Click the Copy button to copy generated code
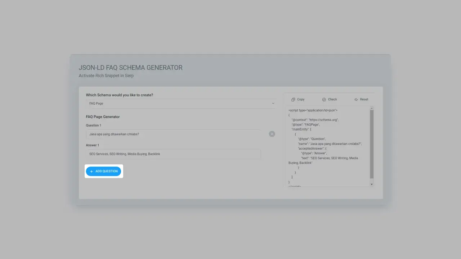 [x=298, y=99]
